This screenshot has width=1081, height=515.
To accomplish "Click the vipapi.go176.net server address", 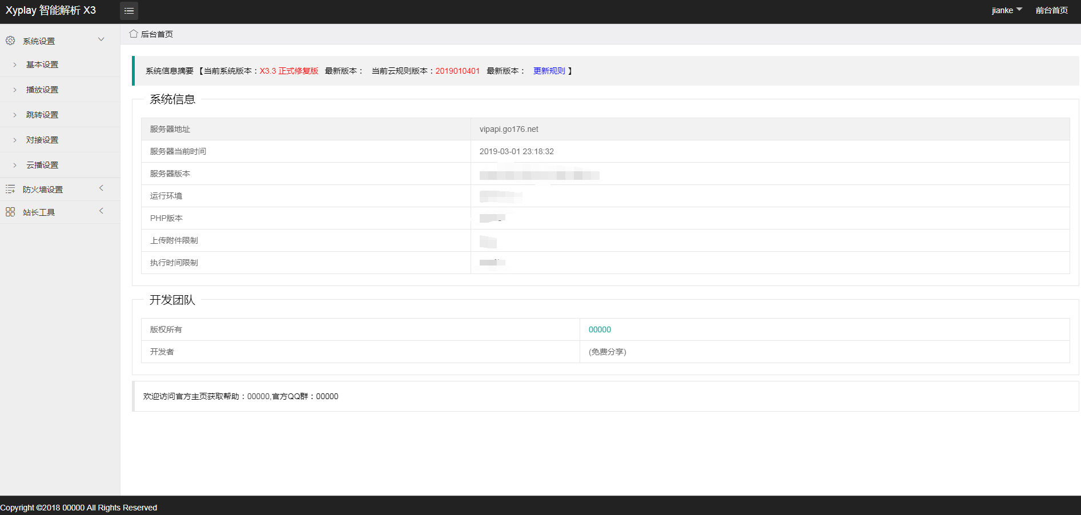I will (509, 129).
